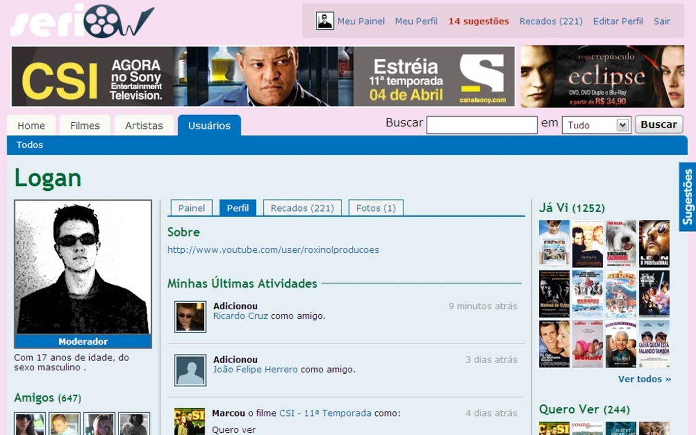Click the Já Vi (1252) heading
Screen dimensions: 696x435
click(571, 208)
